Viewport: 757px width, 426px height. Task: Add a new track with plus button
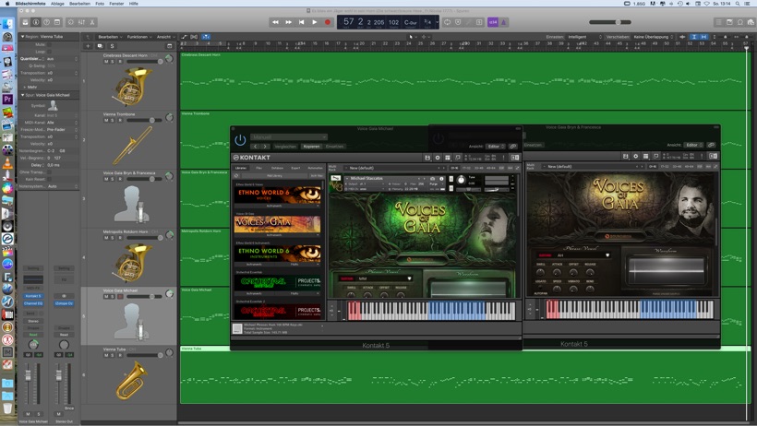pyautogui.click(x=88, y=46)
